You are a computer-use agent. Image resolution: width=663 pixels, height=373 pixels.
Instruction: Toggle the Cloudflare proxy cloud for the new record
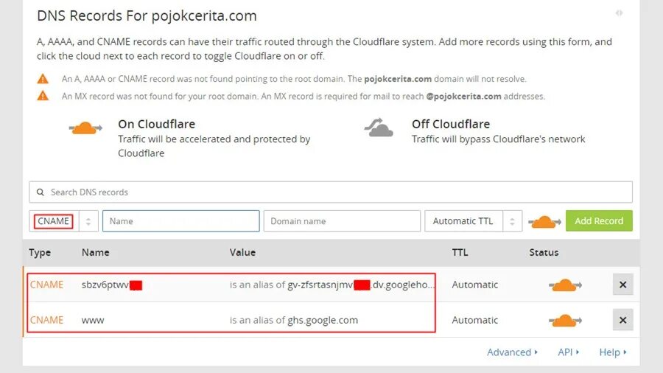point(544,221)
